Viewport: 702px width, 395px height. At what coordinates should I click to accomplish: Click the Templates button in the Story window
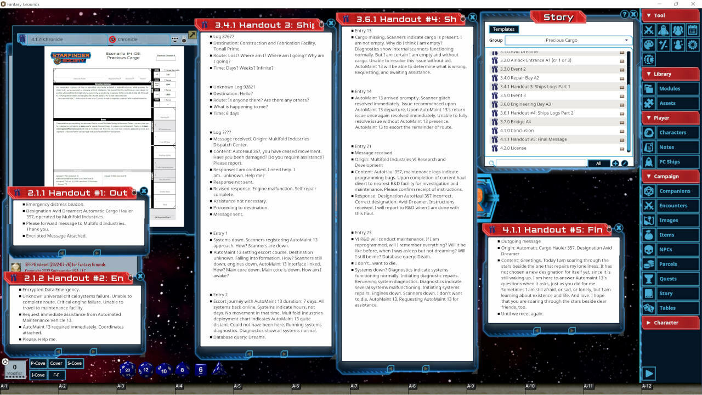point(503,29)
